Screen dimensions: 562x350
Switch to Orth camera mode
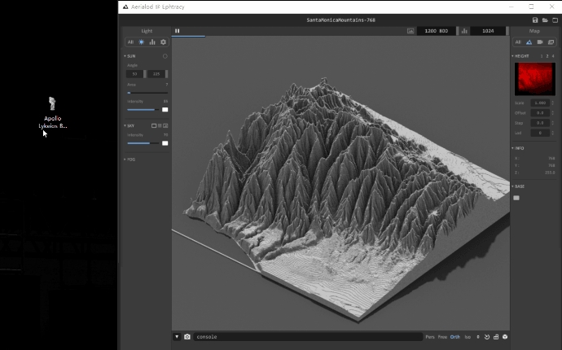pyautogui.click(x=455, y=336)
